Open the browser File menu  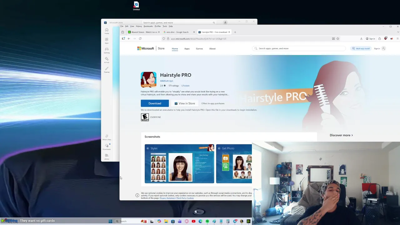coord(122,26)
